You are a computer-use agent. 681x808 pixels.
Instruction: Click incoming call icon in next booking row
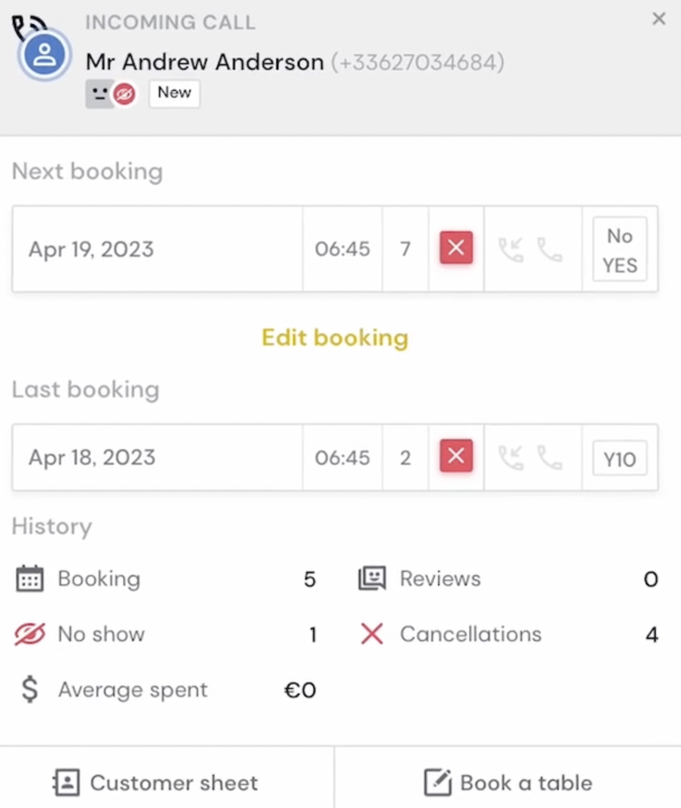511,249
